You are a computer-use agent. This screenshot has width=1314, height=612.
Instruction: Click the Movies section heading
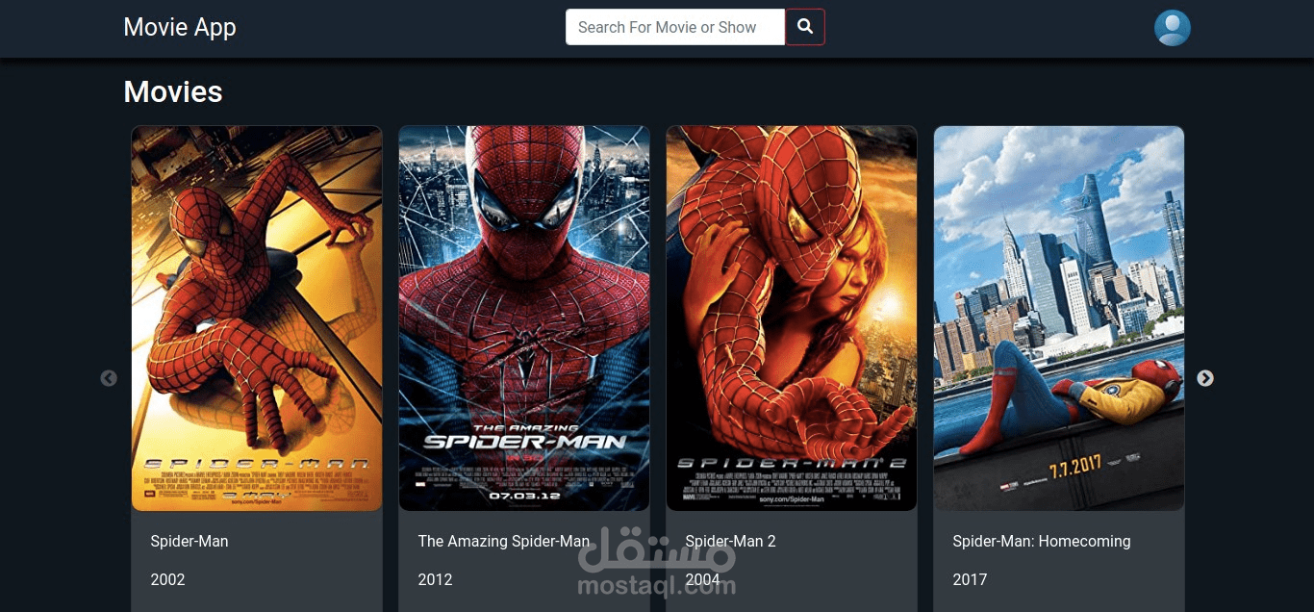[172, 91]
